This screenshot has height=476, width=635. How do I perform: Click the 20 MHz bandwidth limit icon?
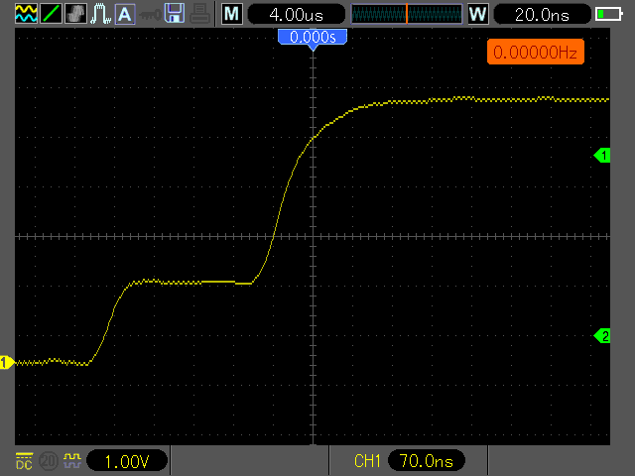[49, 461]
